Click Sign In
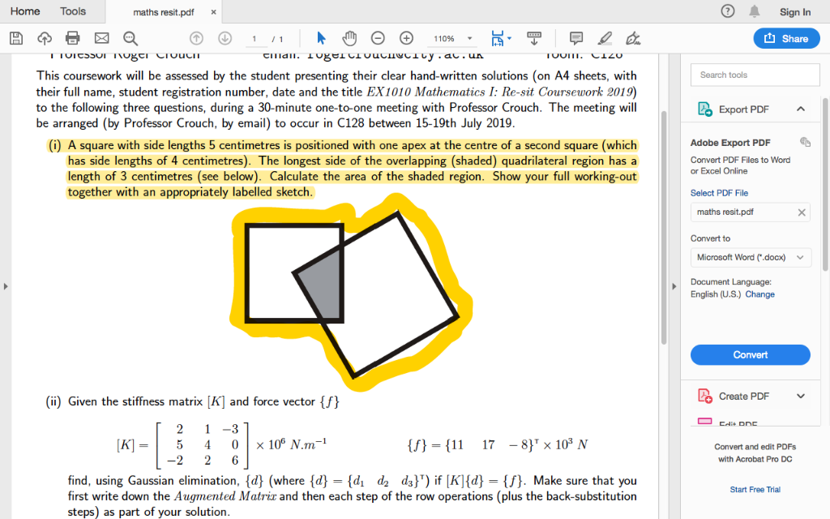 [x=795, y=11]
